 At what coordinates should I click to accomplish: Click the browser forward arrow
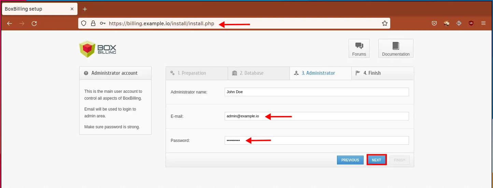pyautogui.click(x=22, y=23)
